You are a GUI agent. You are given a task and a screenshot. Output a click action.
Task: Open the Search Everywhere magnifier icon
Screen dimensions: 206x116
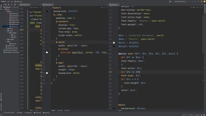click(x=201, y=1)
